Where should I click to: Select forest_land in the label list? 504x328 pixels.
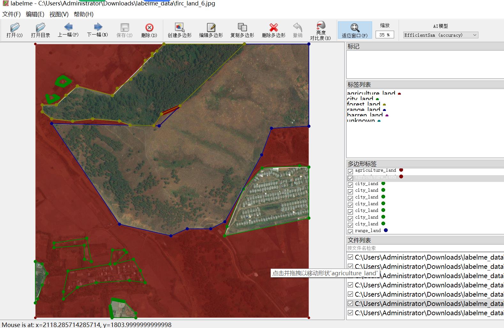click(363, 104)
